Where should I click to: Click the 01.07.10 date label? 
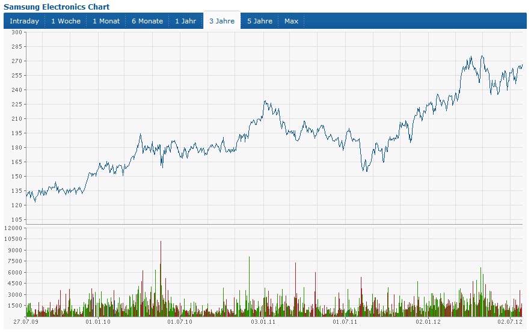(x=180, y=323)
